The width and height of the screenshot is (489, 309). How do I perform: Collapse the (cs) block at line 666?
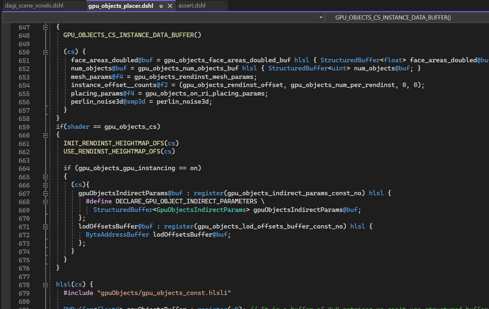point(46,185)
